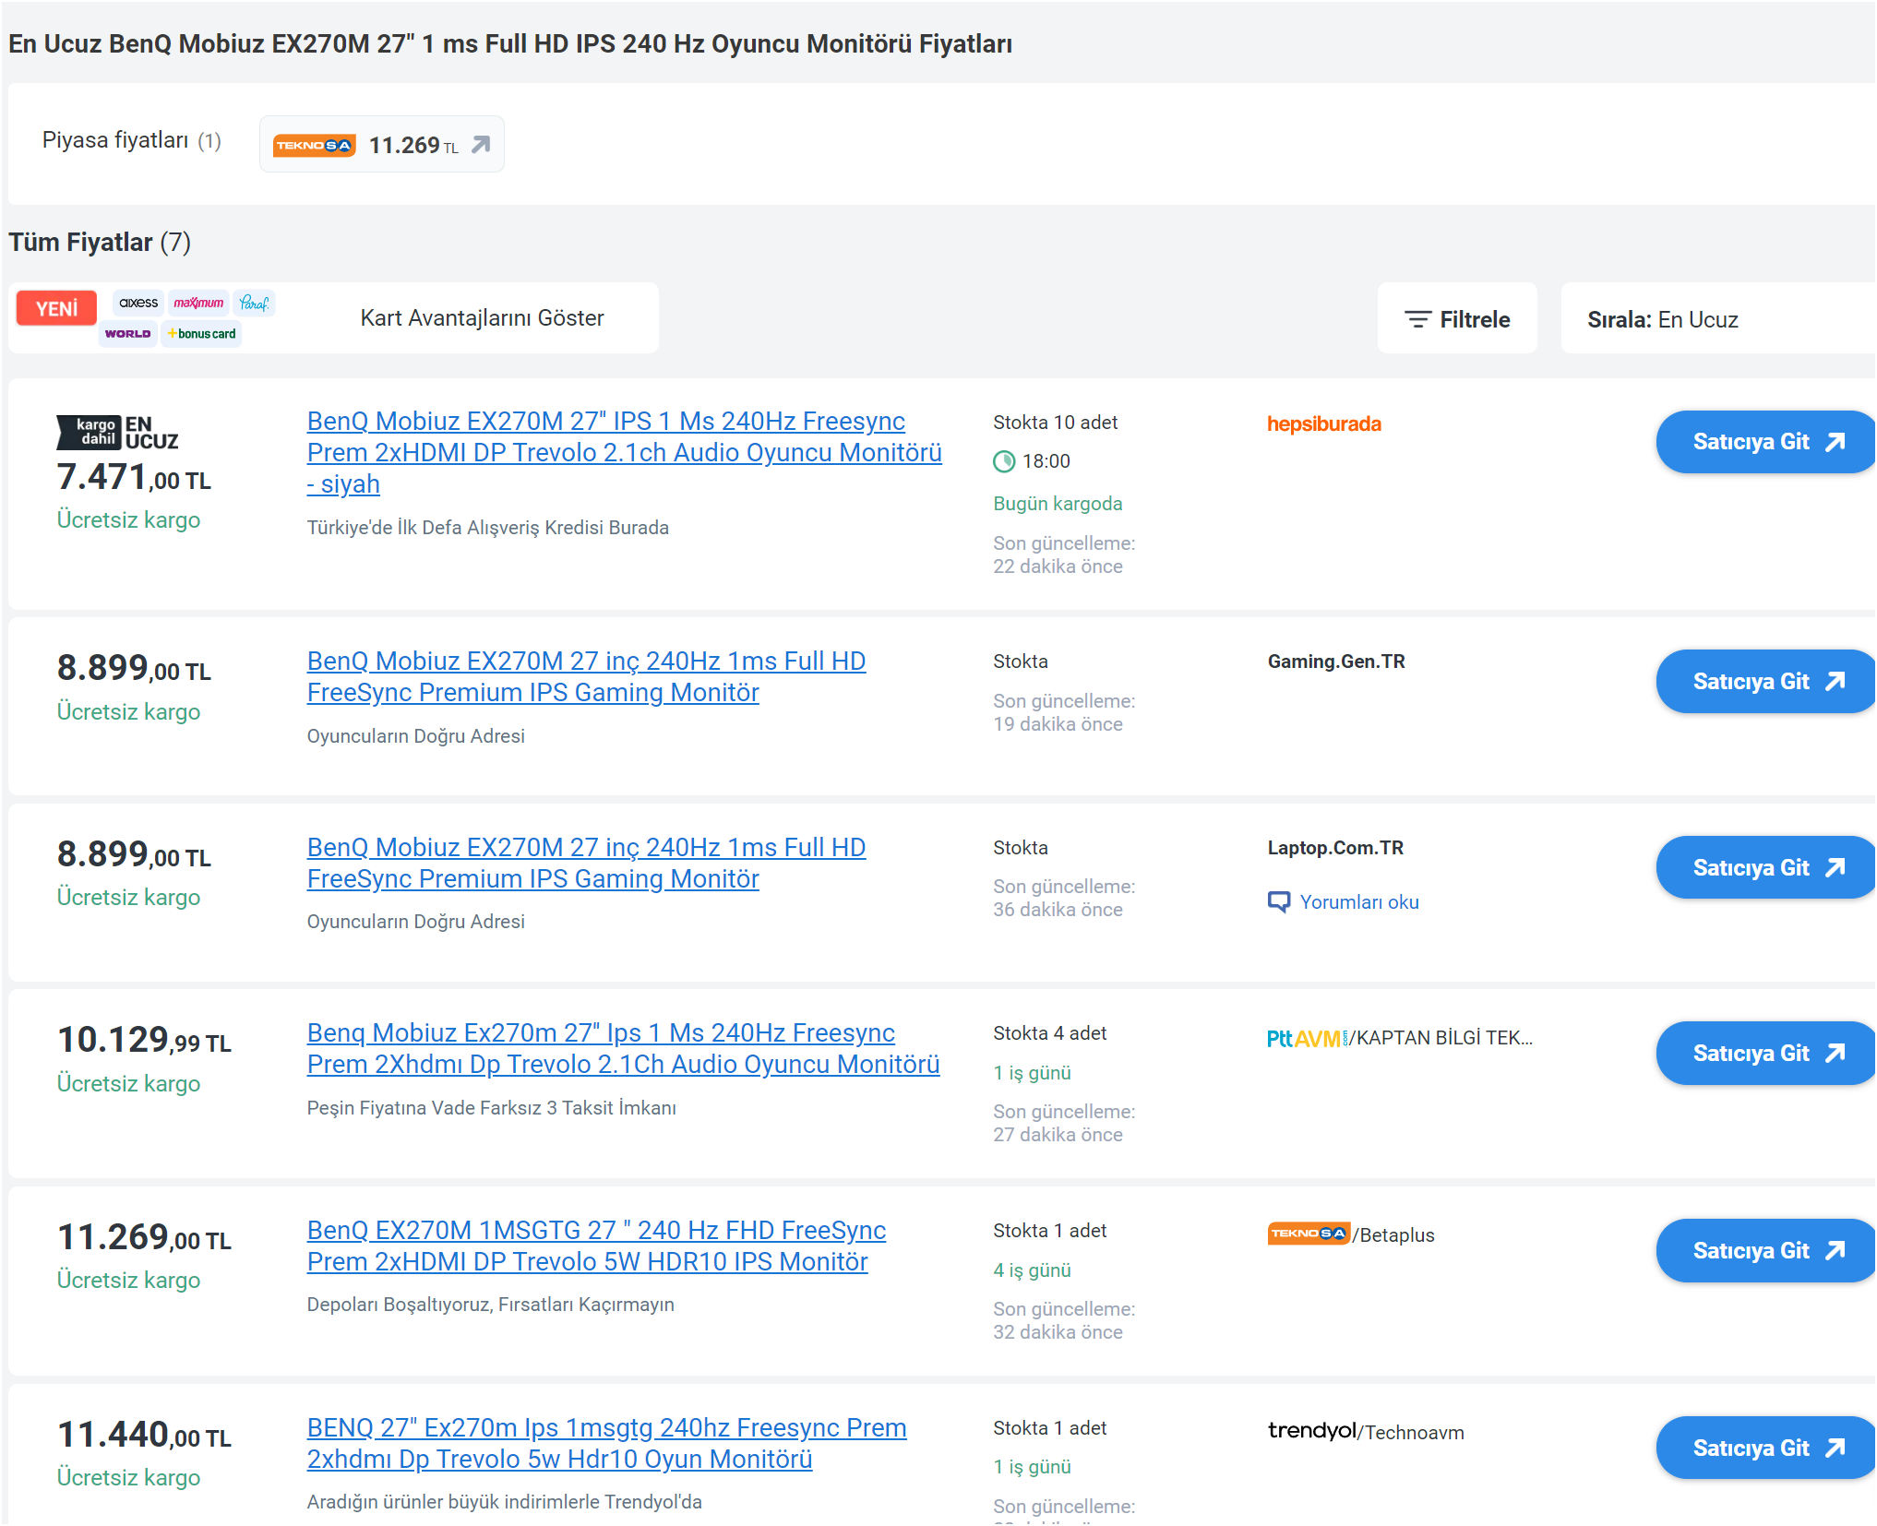Image resolution: width=1877 pixels, height=1526 pixels.
Task: Click the 11.440,00 TL price
Action: [144, 1435]
